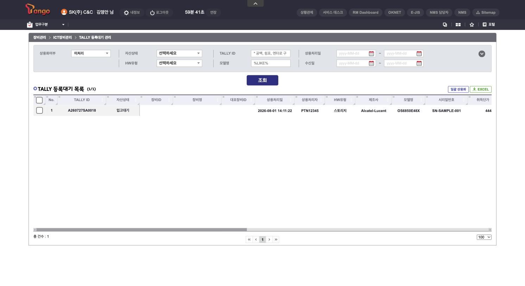Open the page size dropdown showing 100
This screenshot has width=525, height=286.
(x=484, y=237)
